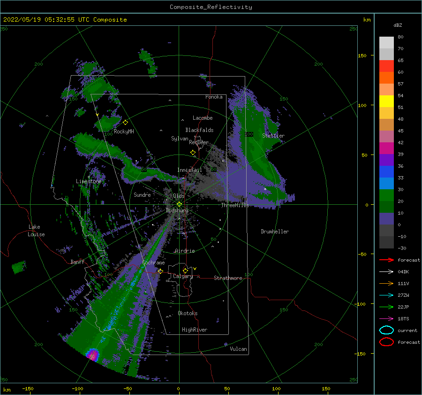Click the magenta 18TS arrow icon
Image resolution: width=422 pixels, height=395 pixels.
click(x=386, y=319)
